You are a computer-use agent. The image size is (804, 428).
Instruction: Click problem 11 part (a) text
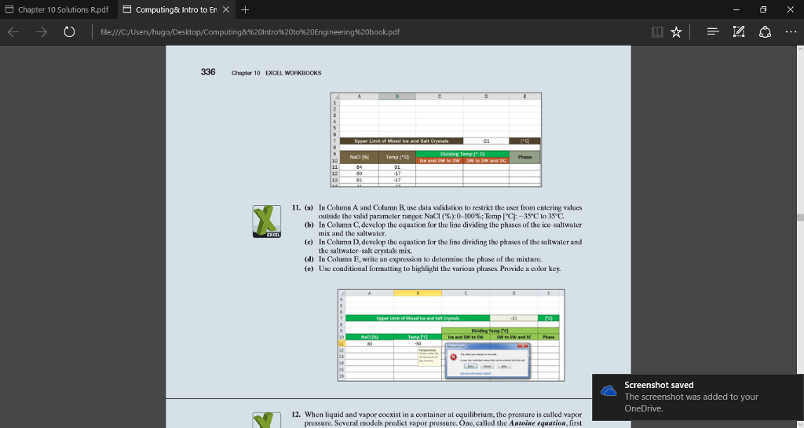444,212
